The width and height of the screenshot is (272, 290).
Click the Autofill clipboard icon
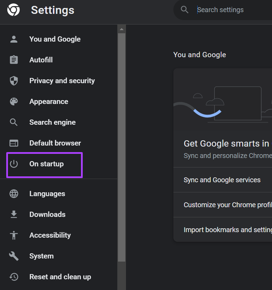point(14,60)
